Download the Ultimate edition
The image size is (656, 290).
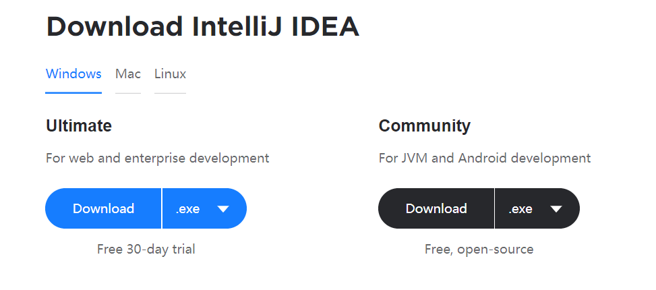point(104,209)
